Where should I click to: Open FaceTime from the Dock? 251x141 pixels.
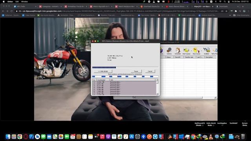pos(67,137)
